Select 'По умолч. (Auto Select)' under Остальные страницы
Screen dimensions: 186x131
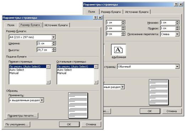75,67
